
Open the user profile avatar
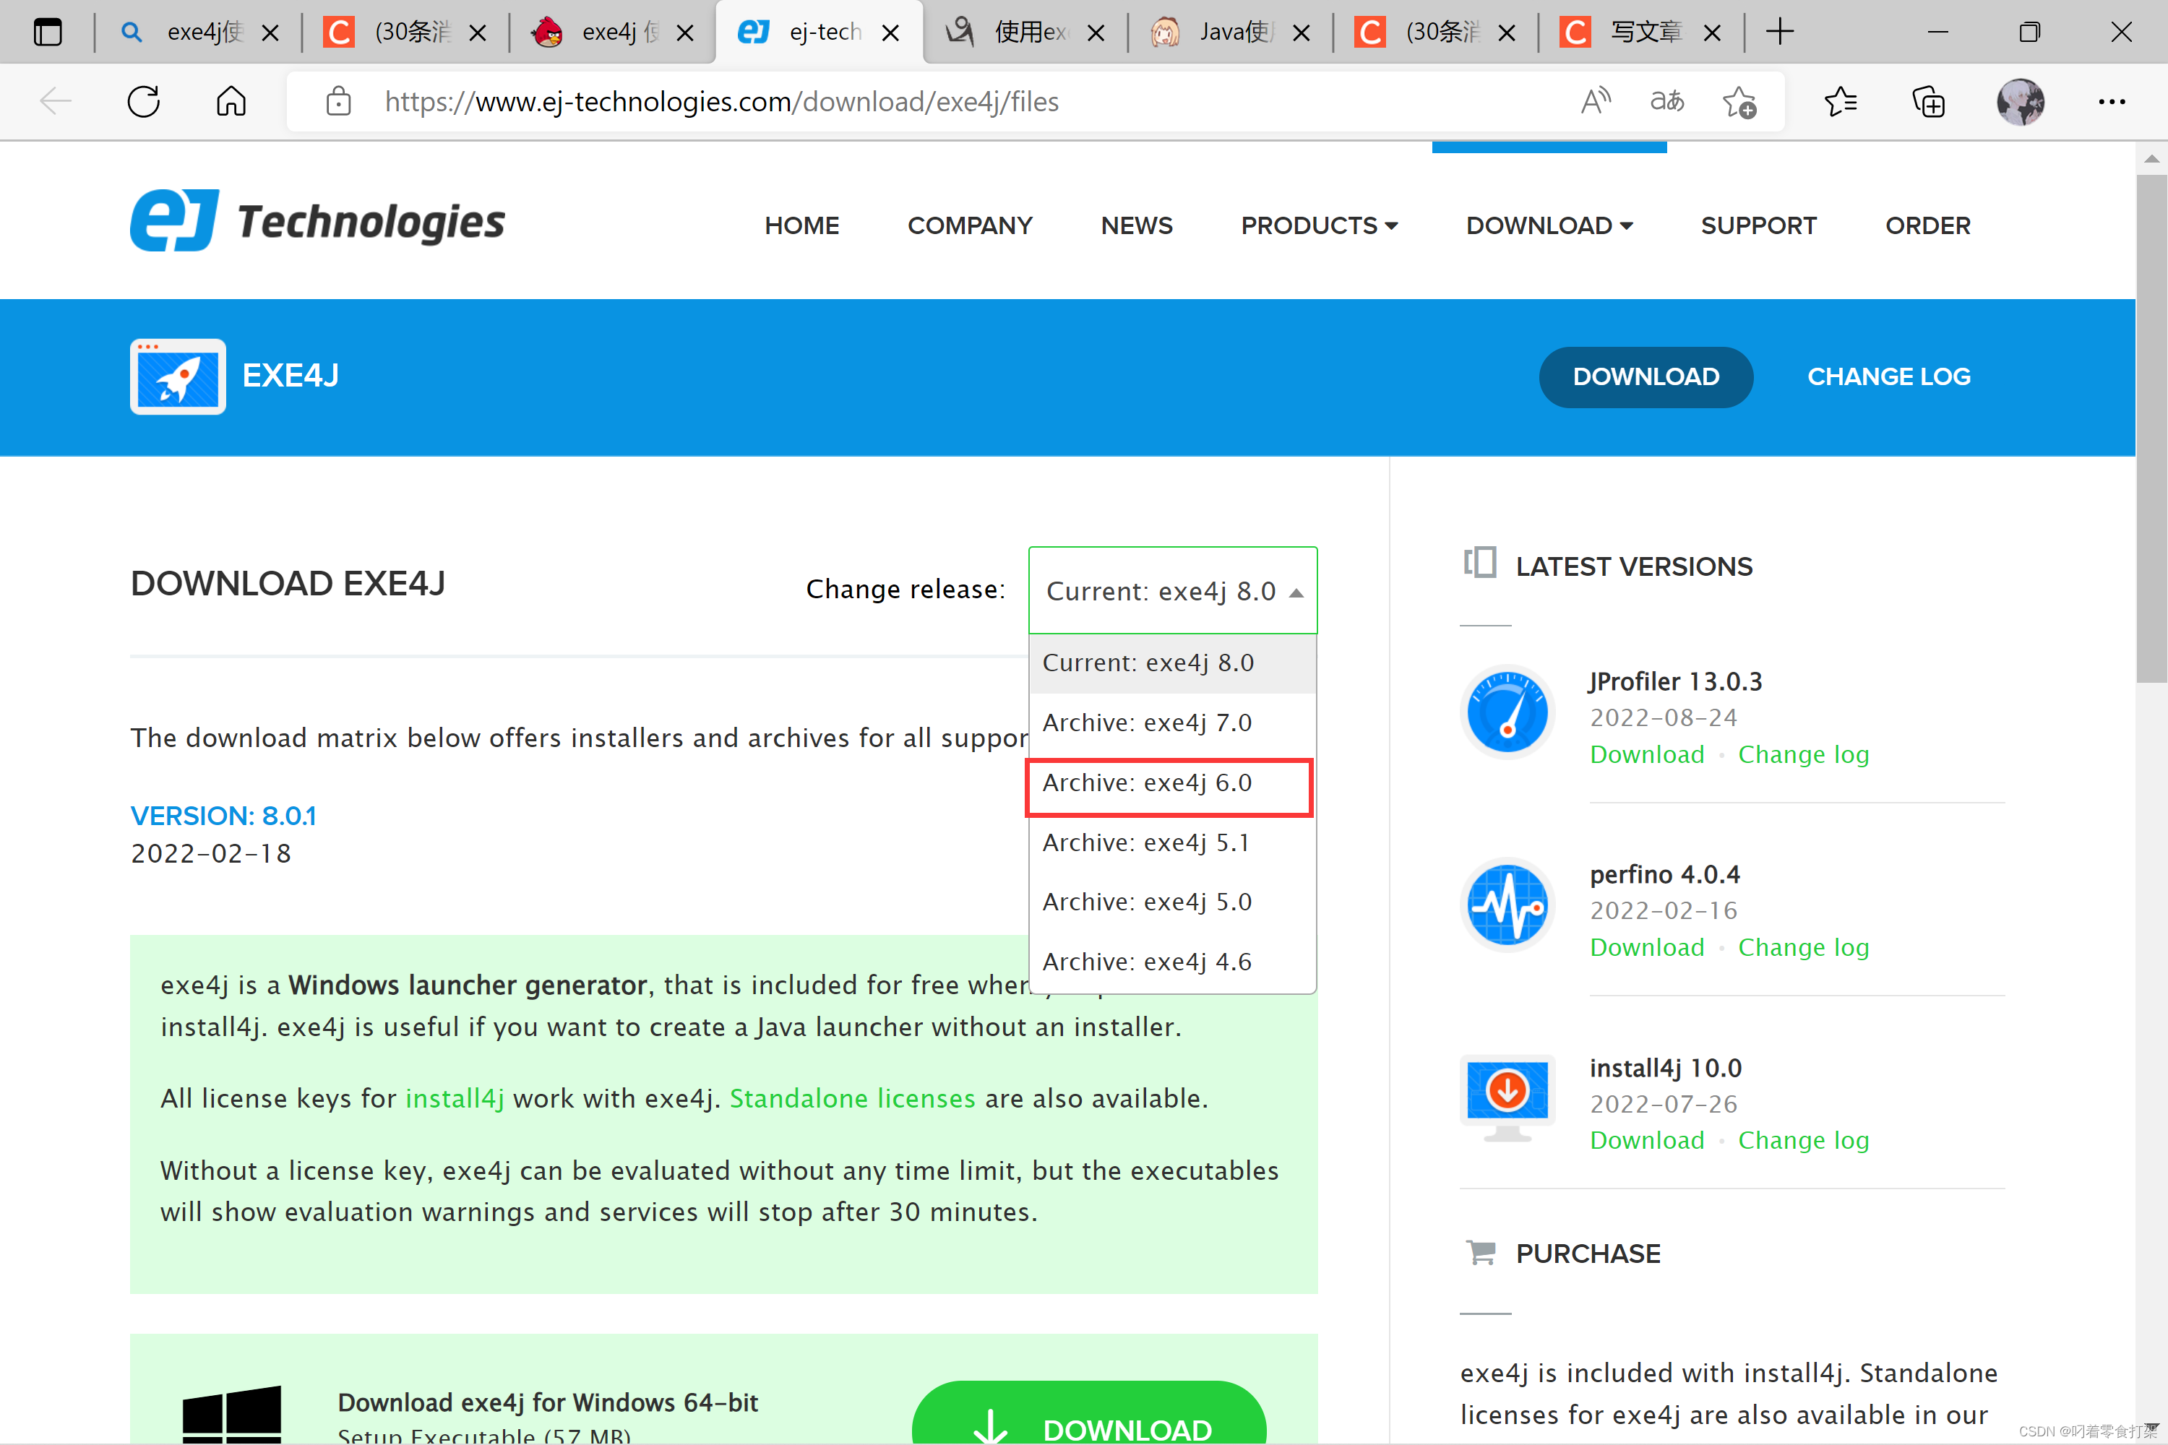[2021, 101]
